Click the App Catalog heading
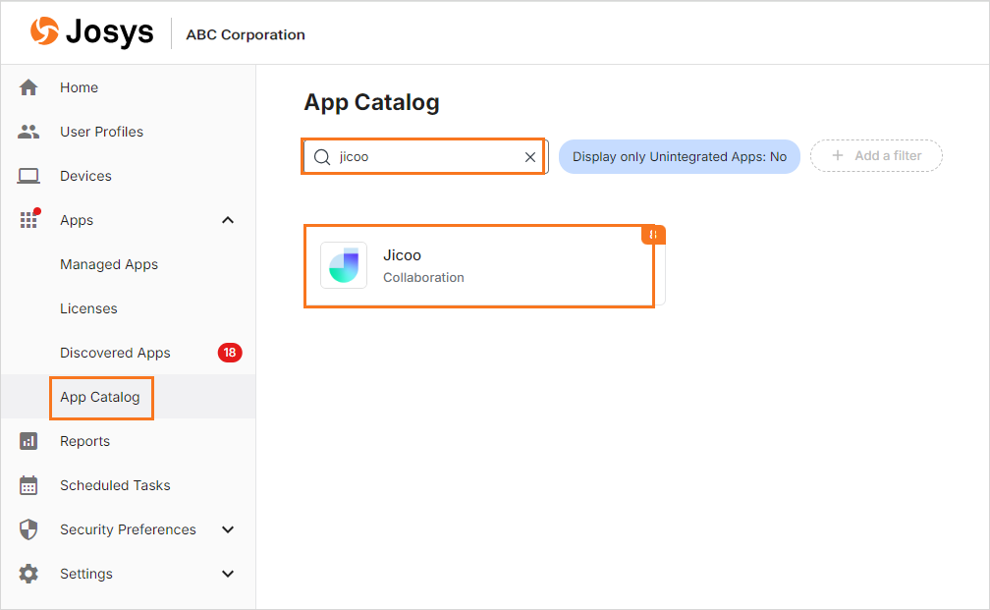This screenshot has width=990, height=610. tap(371, 102)
